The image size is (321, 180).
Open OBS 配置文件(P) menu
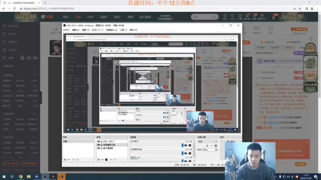(x=98, y=30)
